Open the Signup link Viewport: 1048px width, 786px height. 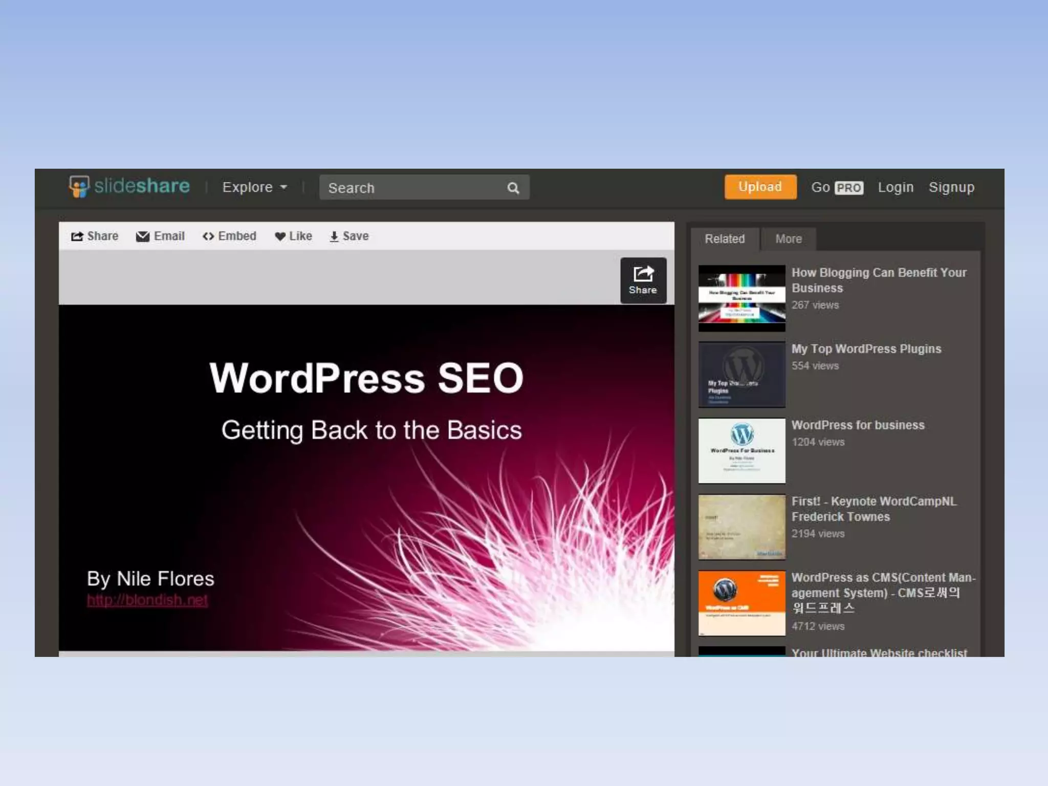(x=951, y=187)
